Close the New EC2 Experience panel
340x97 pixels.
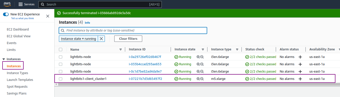[48, 16]
